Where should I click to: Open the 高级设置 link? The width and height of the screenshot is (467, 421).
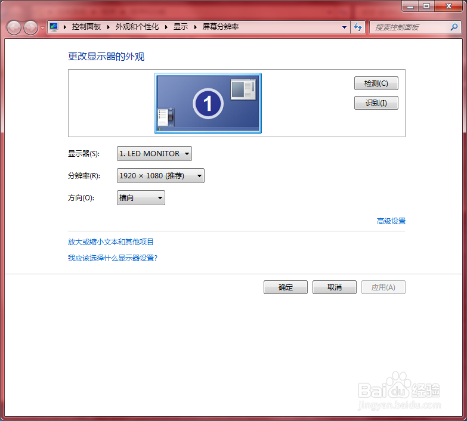point(391,221)
